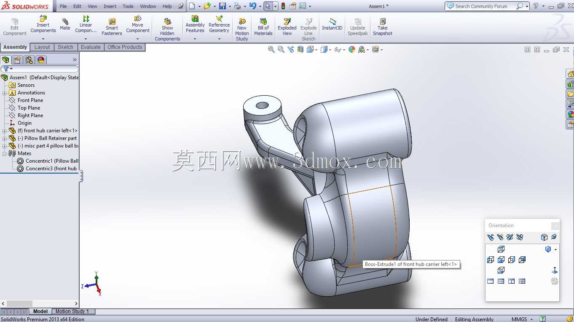Select the Mate tool

pos(65,24)
